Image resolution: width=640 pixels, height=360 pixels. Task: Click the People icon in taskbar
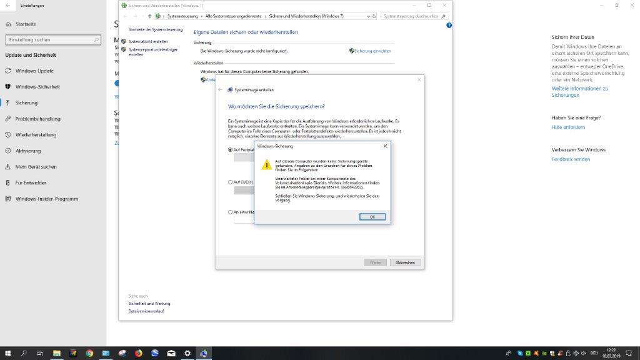pyautogui.click(x=508, y=354)
